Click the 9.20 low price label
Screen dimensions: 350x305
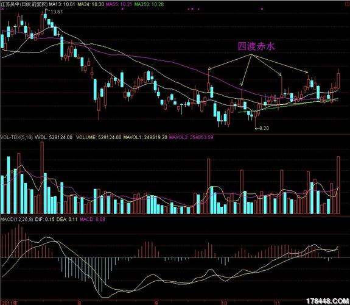click(264, 128)
